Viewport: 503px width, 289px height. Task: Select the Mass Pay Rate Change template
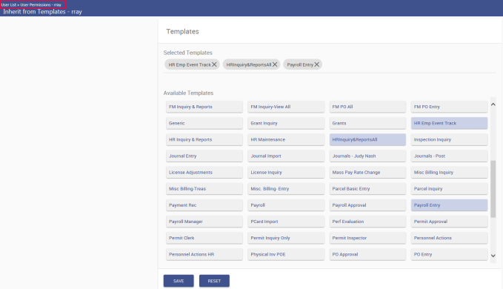(x=367, y=172)
